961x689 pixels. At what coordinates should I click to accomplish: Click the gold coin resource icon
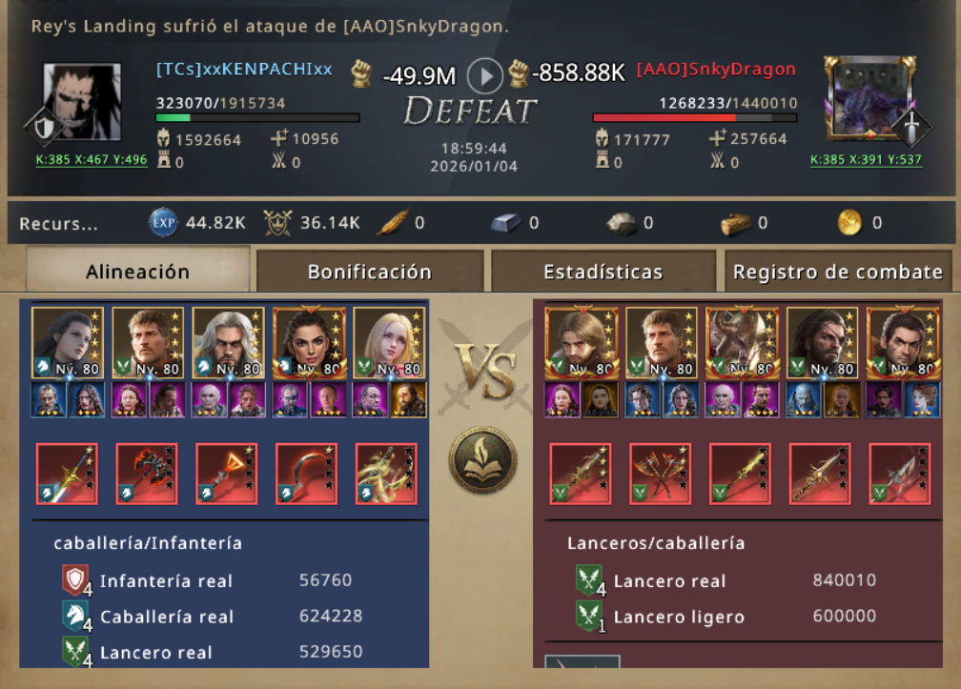[849, 222]
